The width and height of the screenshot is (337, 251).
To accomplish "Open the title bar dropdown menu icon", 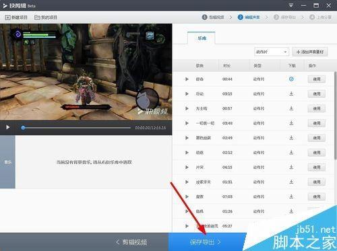I will (x=291, y=5).
